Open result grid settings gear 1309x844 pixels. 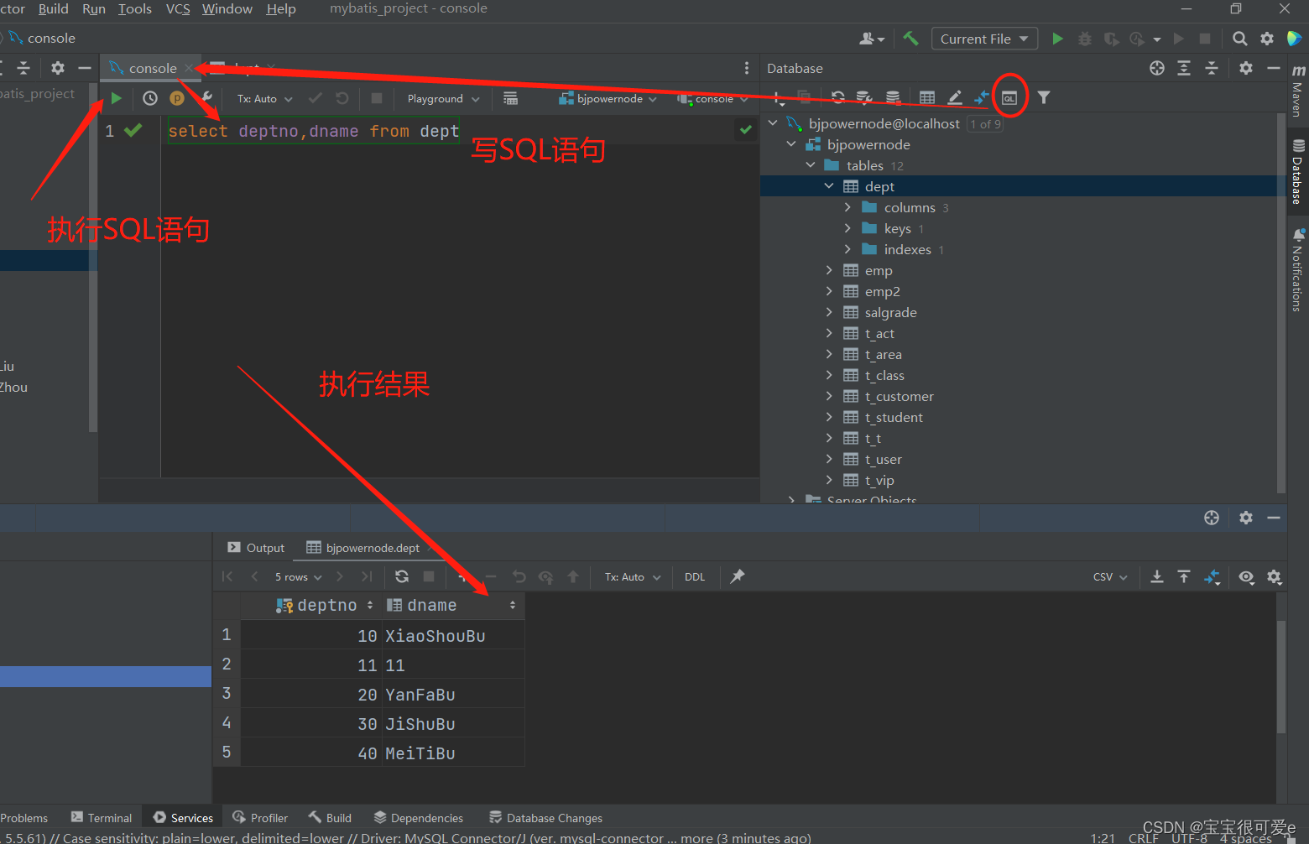[1275, 576]
